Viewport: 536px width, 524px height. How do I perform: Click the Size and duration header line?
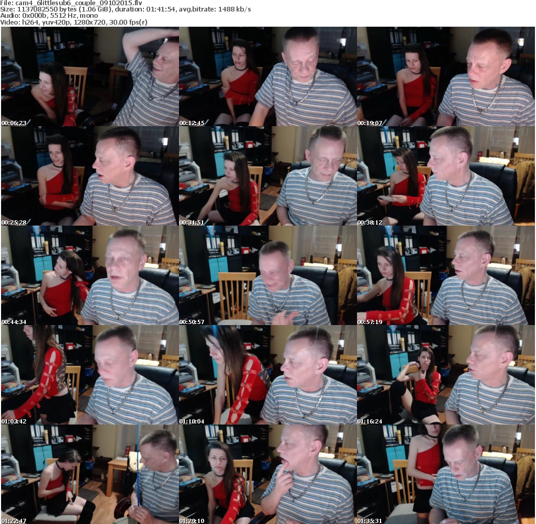[126, 9]
